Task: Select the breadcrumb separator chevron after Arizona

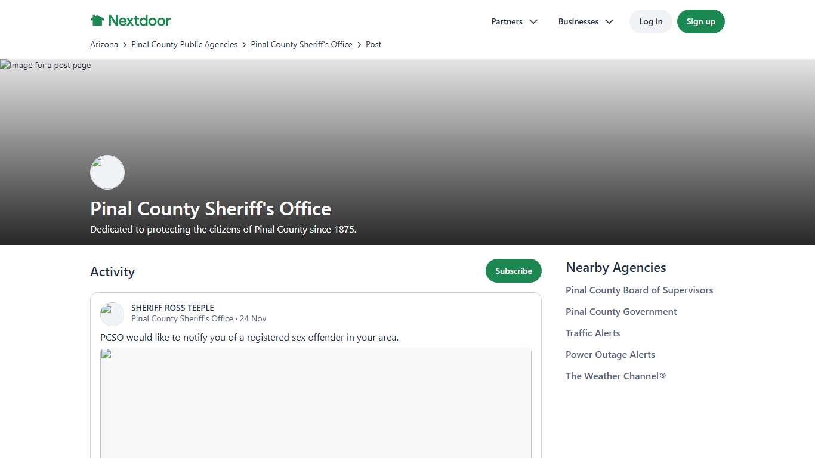Action: 124,44
